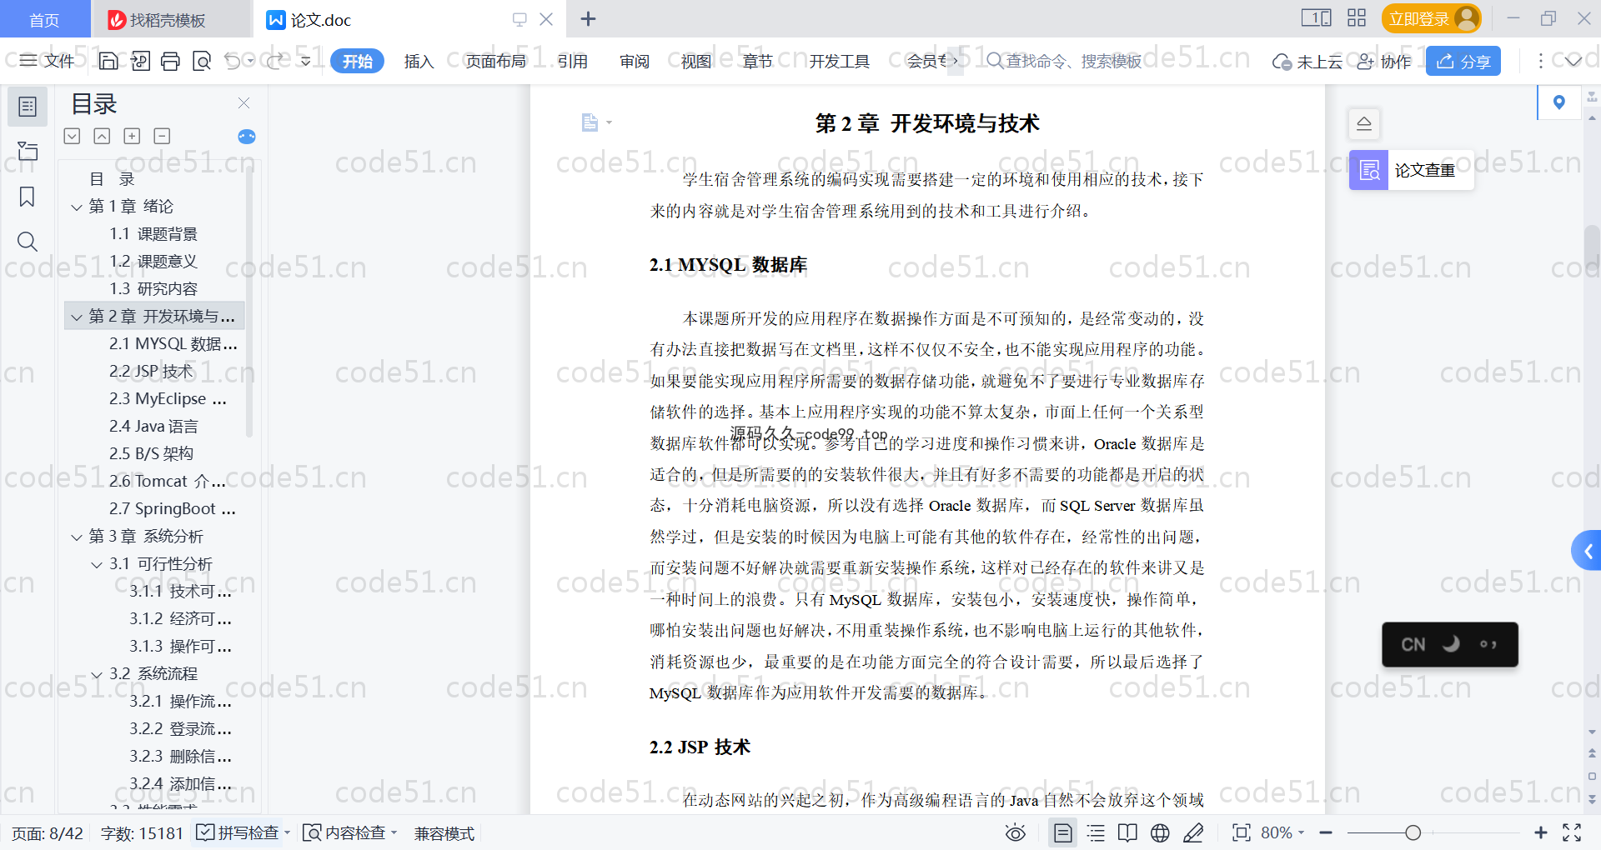
Task: Open the Find icon in the left sidebar
Action: click(x=28, y=242)
